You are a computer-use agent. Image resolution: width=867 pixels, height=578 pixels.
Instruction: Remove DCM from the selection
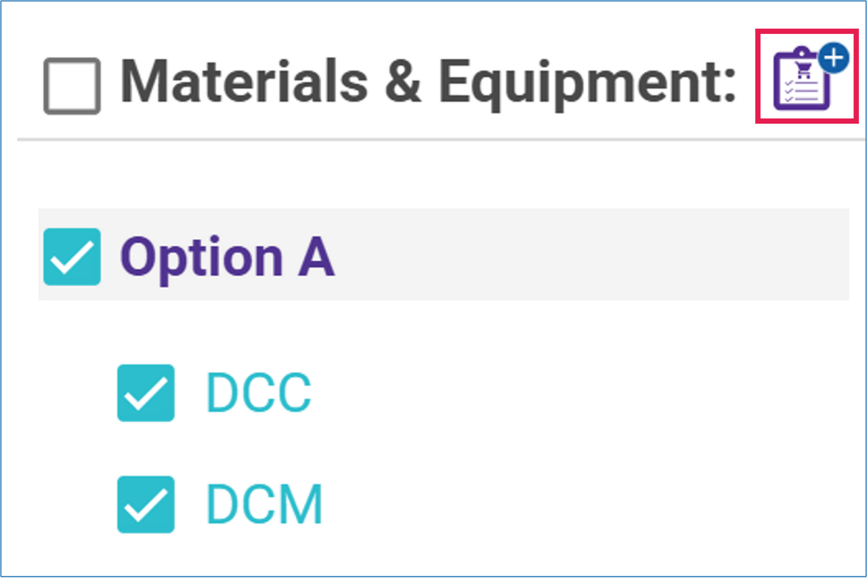point(146,504)
